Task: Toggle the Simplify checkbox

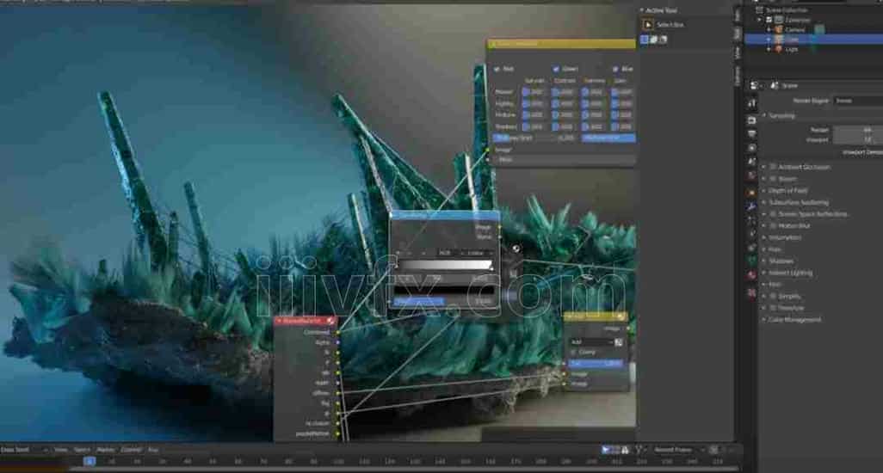Action: tap(773, 297)
